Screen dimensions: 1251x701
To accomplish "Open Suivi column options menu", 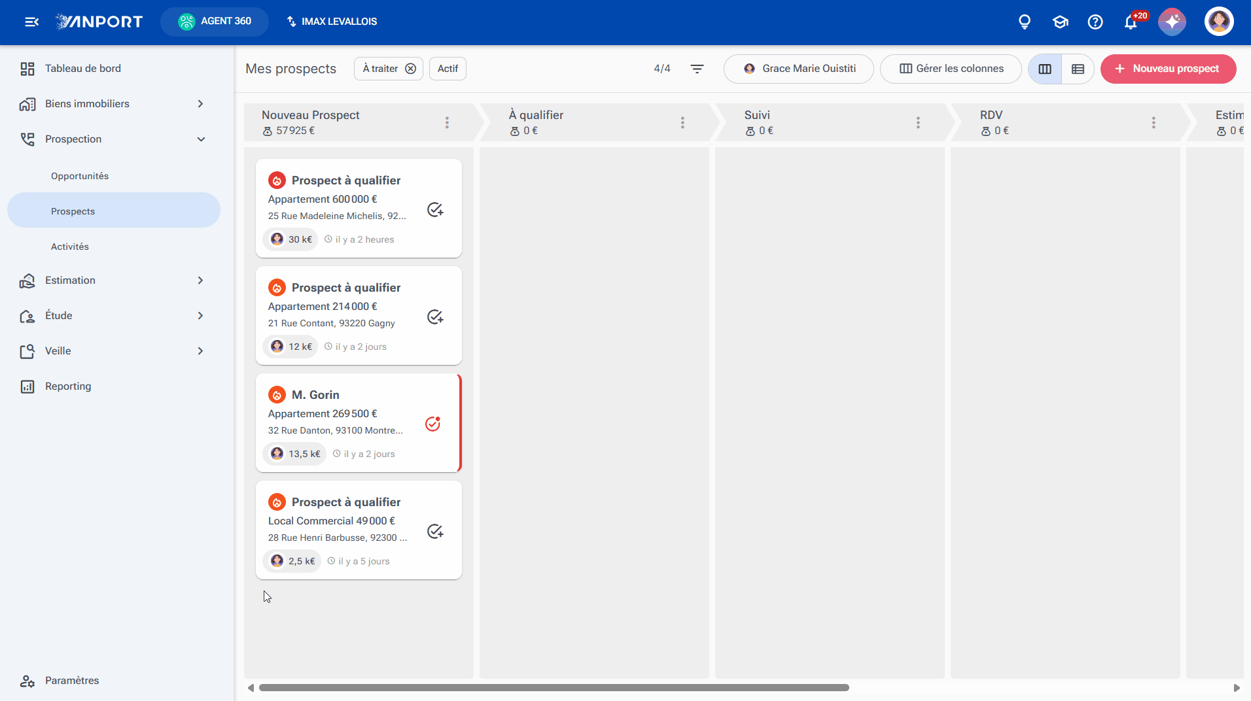I will click(x=918, y=122).
